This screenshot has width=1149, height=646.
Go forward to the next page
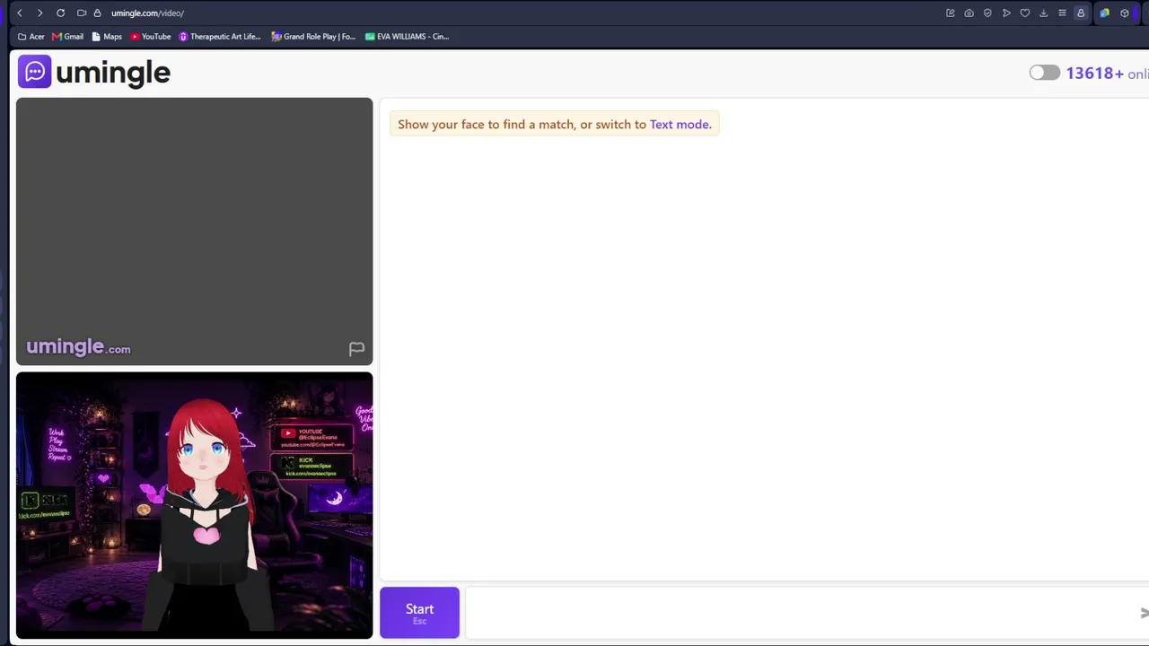[39, 13]
